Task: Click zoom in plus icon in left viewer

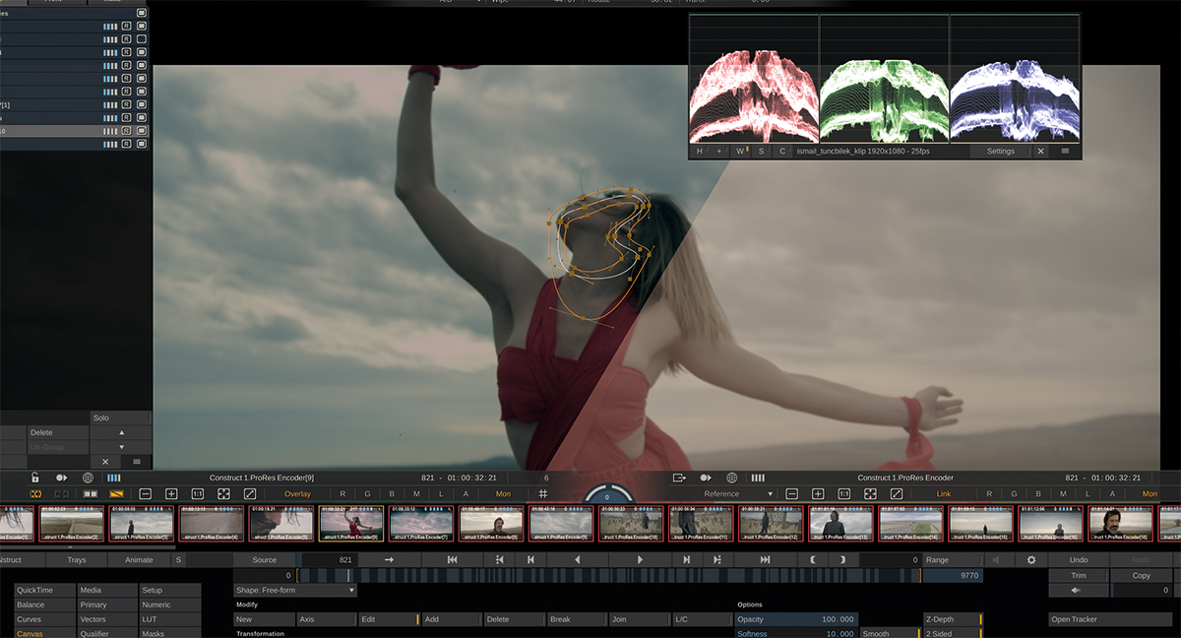Action: (x=171, y=493)
